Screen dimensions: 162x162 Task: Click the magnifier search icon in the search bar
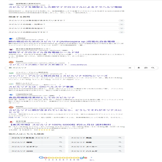(x=153, y=68)
